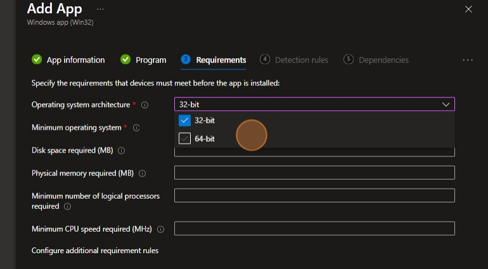This screenshot has width=488, height=269.
Task: Select the Requirements tab
Action: (x=221, y=60)
